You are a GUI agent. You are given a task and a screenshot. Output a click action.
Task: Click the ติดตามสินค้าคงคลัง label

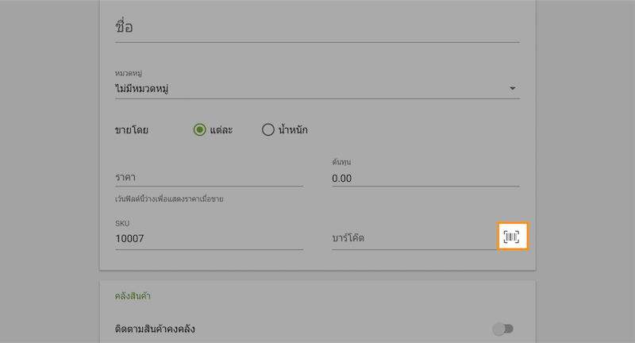coord(155,329)
